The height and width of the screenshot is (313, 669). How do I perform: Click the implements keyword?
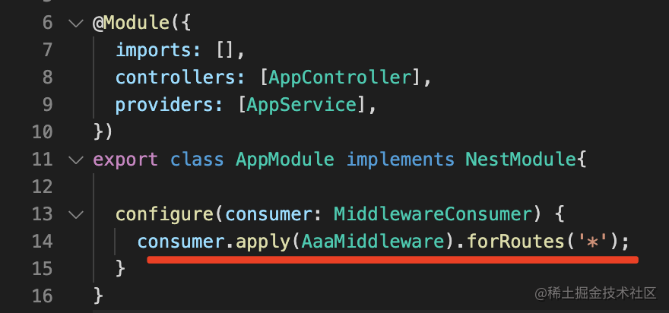point(400,160)
